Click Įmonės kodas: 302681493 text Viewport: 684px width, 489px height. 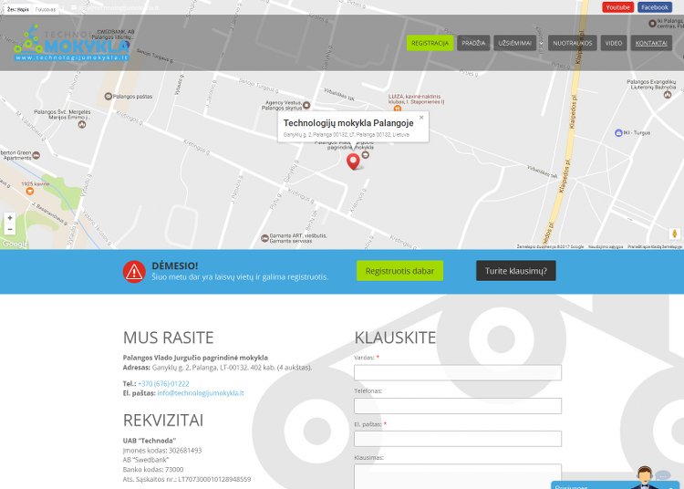(x=162, y=450)
